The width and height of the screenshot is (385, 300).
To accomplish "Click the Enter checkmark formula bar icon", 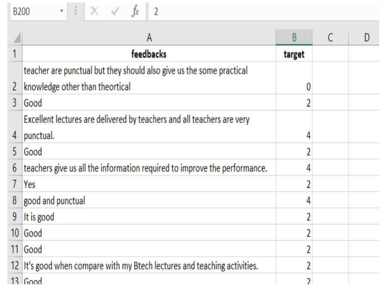I will (114, 12).
